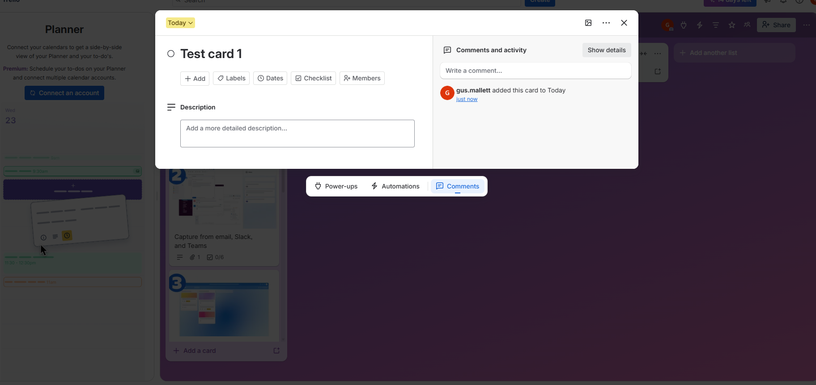Open the Dates picker
This screenshot has height=385, width=816.
point(270,78)
